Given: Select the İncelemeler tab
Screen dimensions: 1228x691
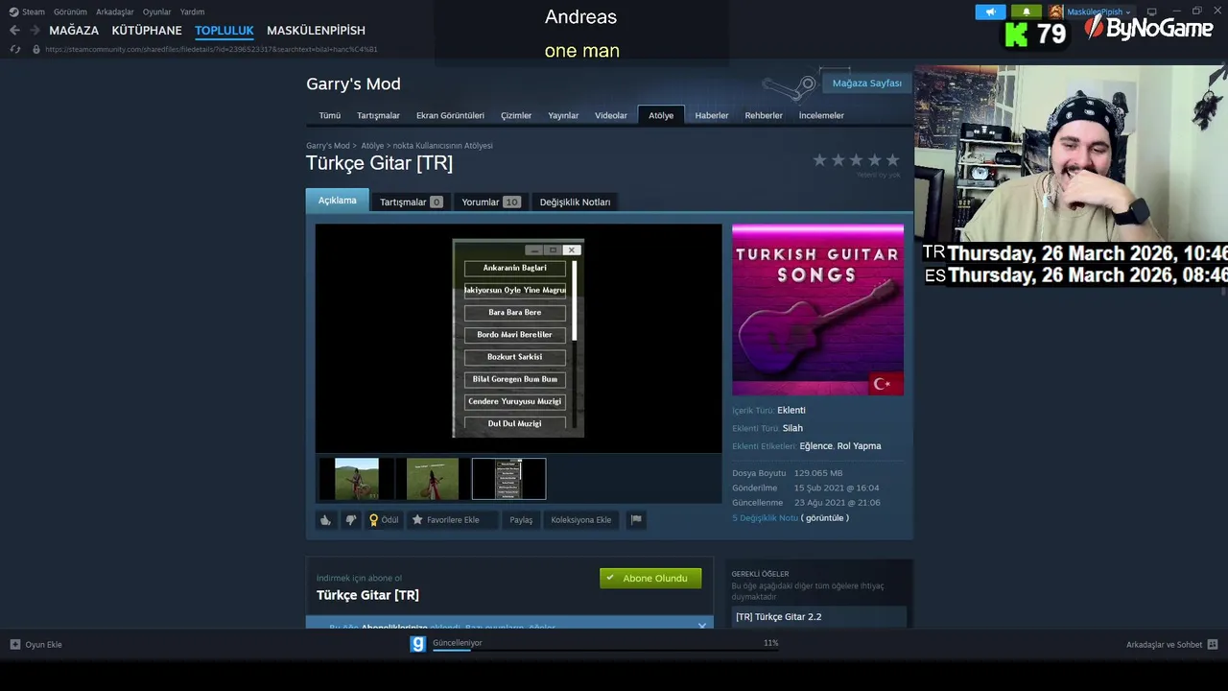Looking at the screenshot, I should [x=821, y=115].
